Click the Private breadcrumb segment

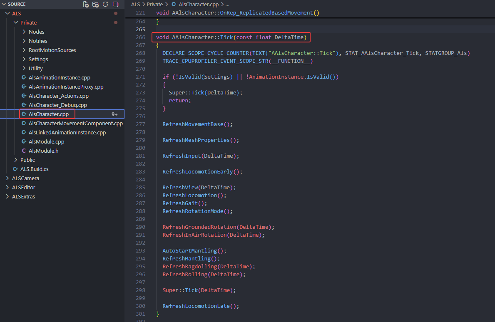(155, 4)
